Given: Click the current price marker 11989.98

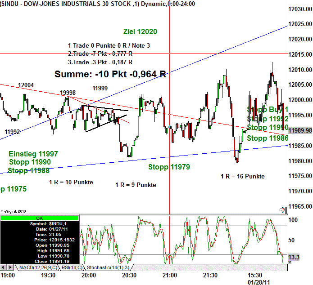Looking at the screenshot, I should click(x=300, y=130).
